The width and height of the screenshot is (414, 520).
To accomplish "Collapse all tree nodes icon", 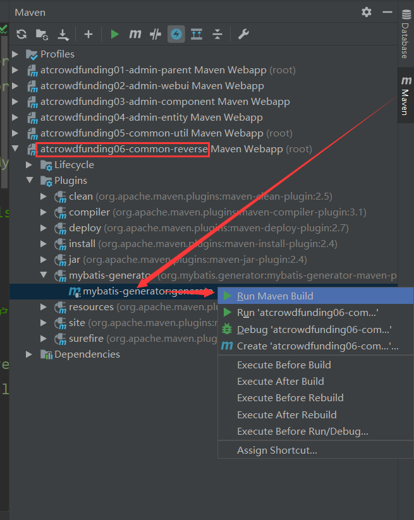I will [x=217, y=34].
